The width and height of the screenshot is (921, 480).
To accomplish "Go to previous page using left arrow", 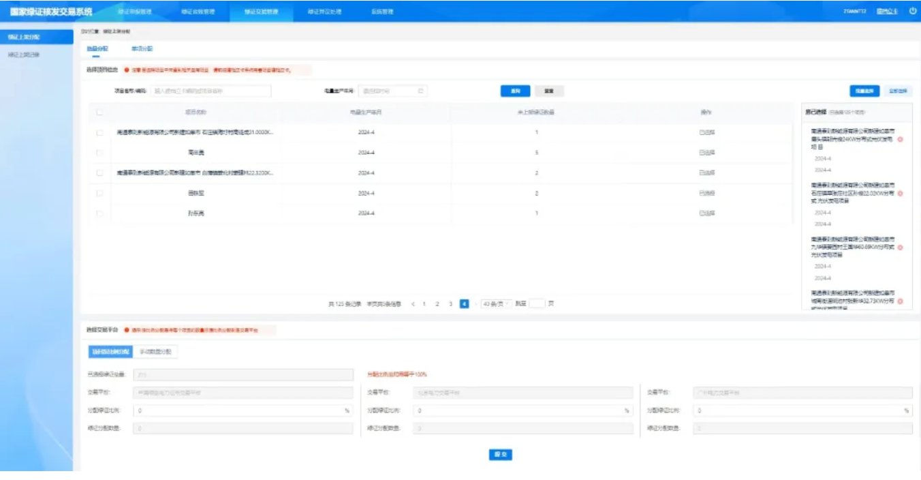I will click(x=412, y=304).
